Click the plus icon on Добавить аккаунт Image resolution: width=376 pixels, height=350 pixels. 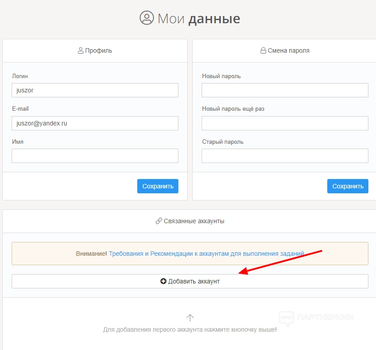pyautogui.click(x=163, y=281)
